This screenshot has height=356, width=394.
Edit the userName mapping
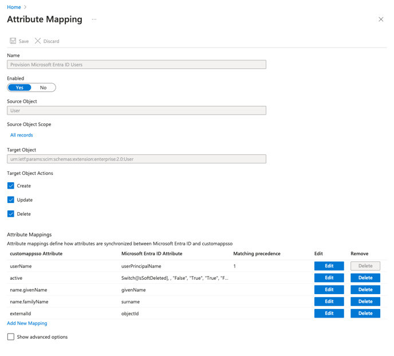(329, 266)
